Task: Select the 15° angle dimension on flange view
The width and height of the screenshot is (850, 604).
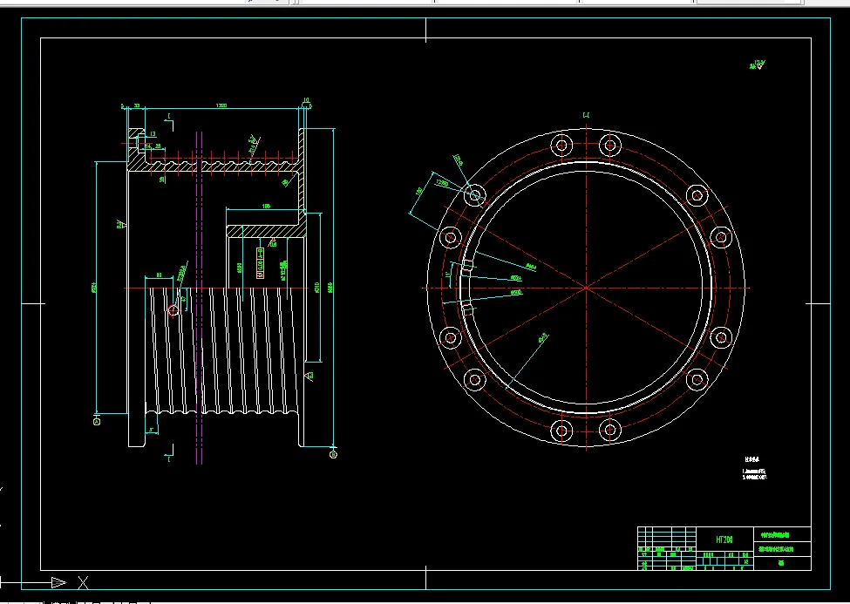Action: (448, 275)
